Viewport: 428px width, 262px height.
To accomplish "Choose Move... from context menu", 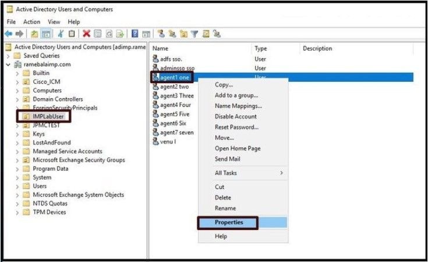I will pyautogui.click(x=243, y=138).
